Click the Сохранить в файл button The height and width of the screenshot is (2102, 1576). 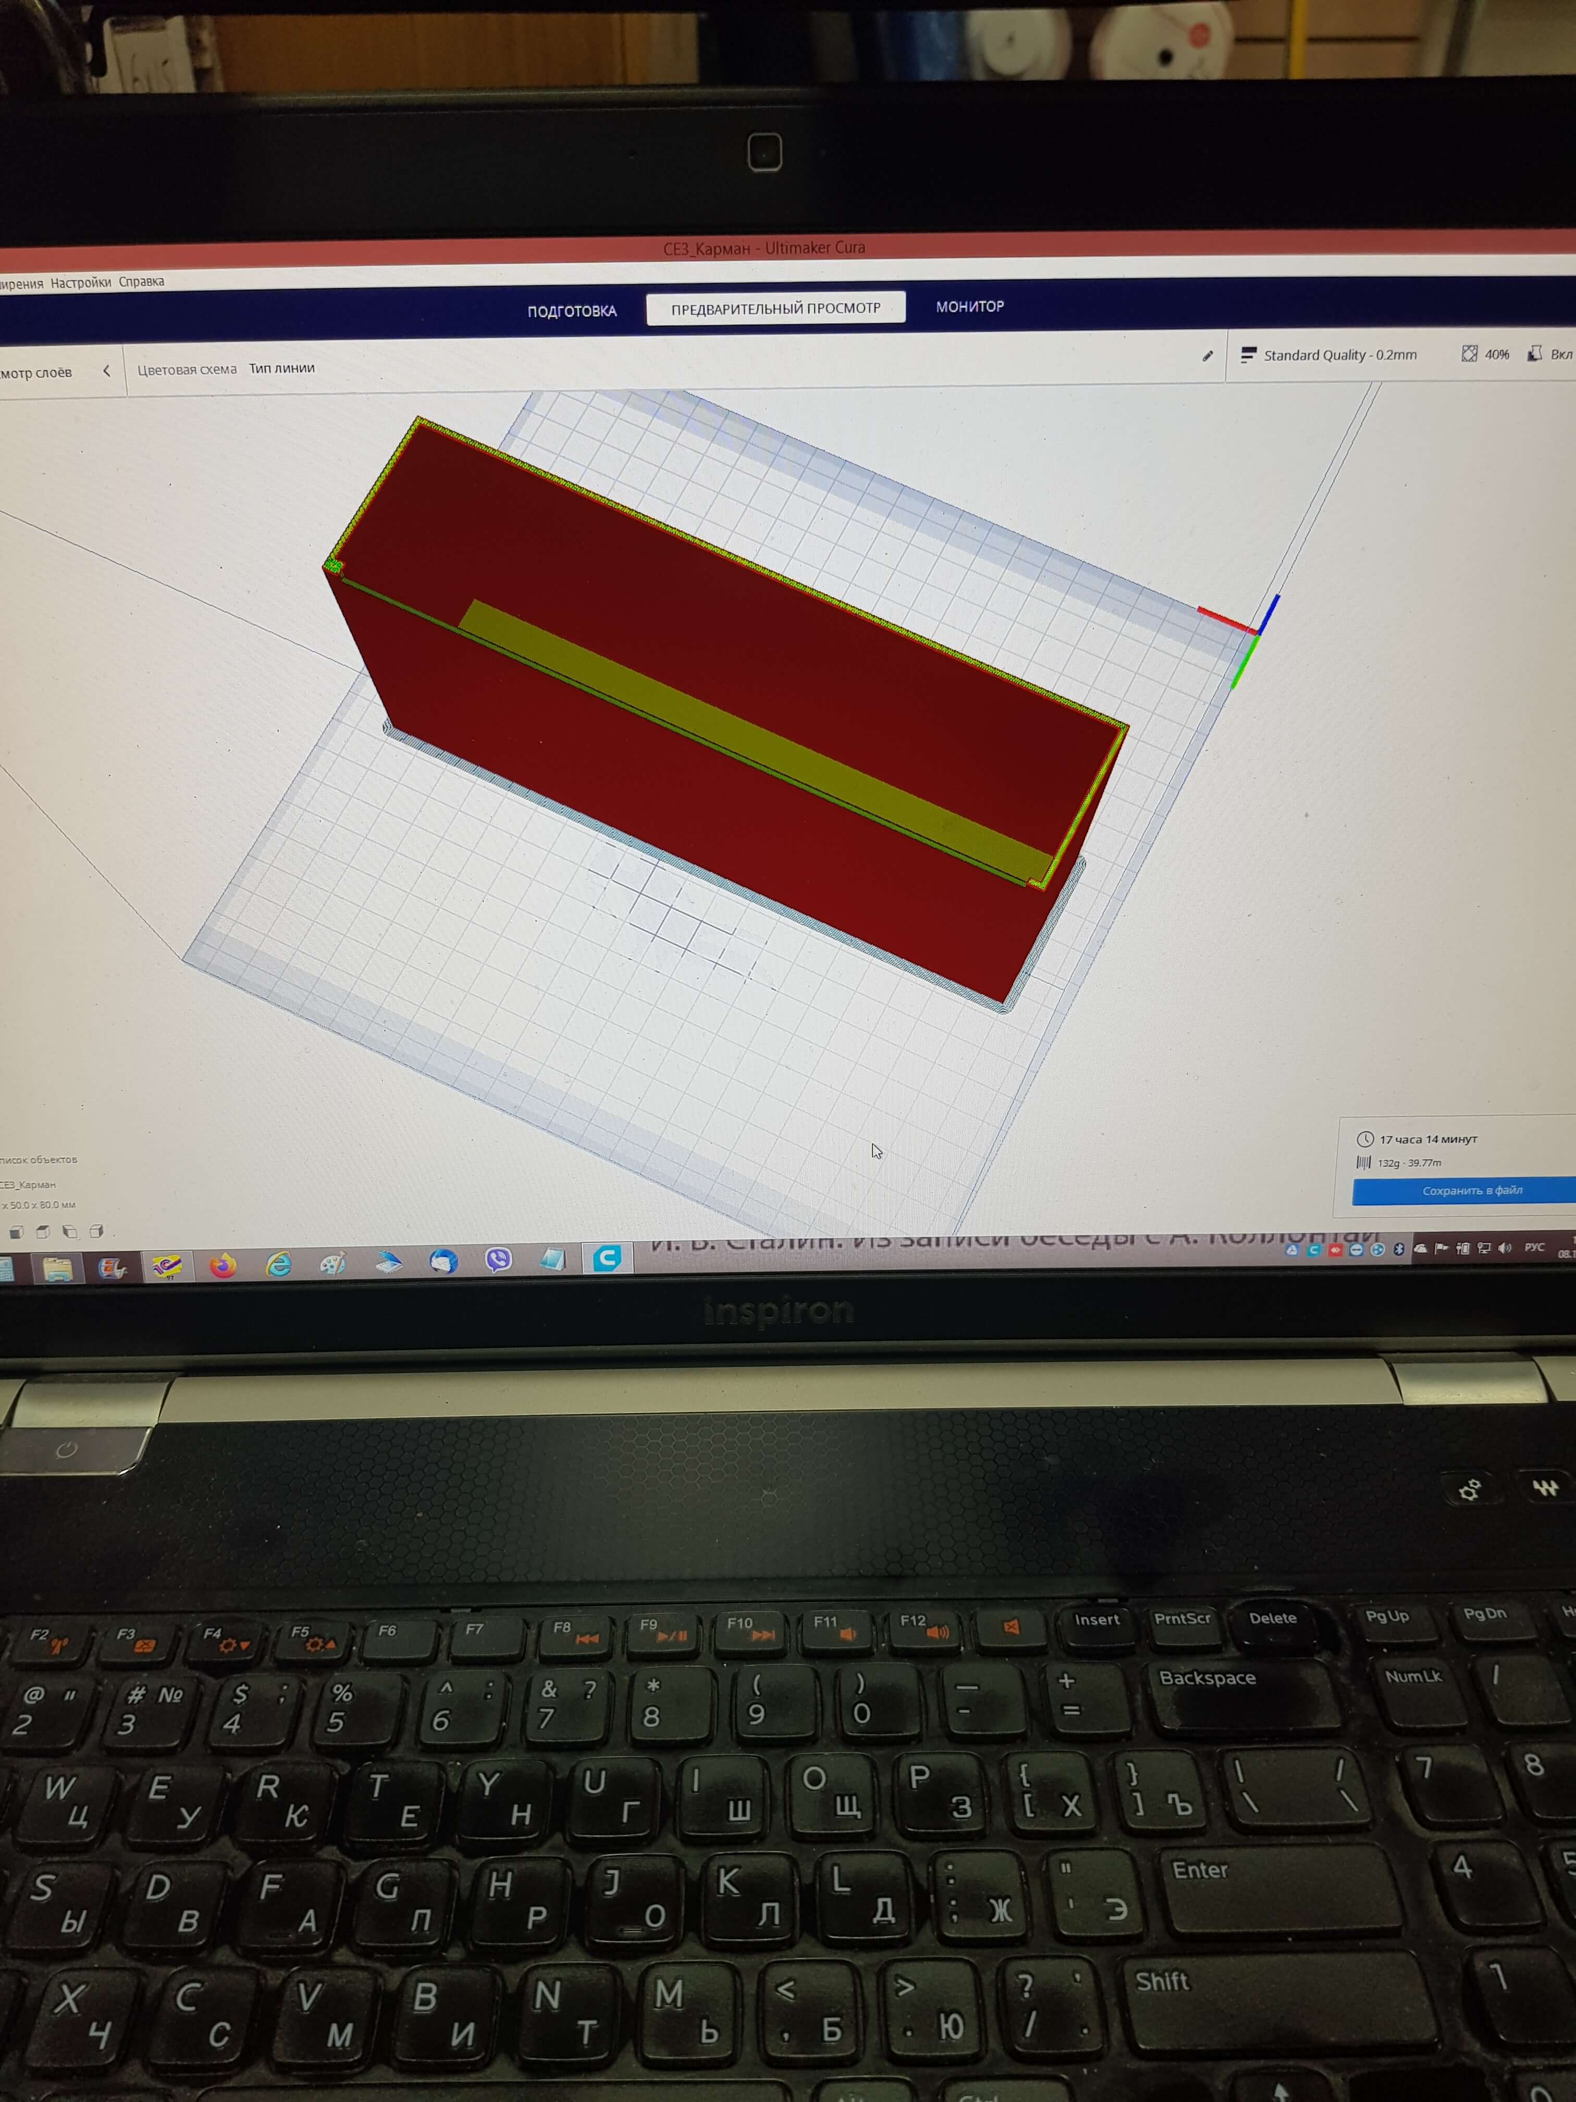1464,1190
